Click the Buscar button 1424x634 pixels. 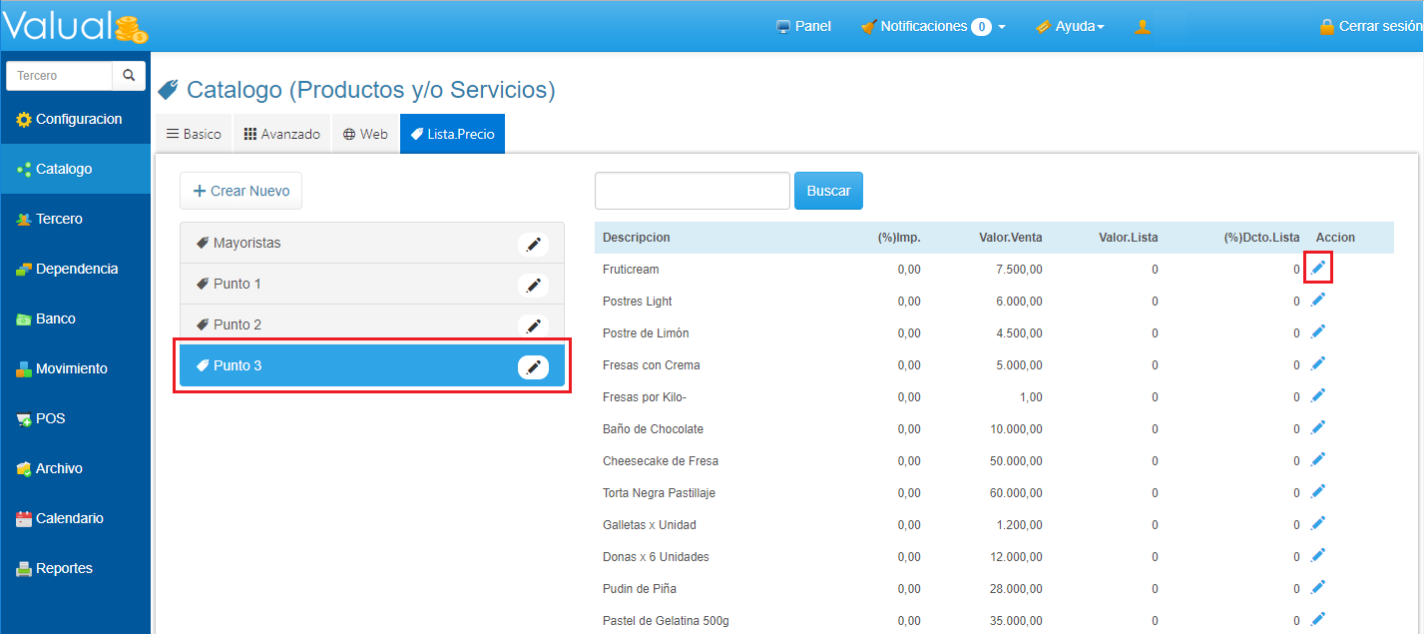point(828,191)
